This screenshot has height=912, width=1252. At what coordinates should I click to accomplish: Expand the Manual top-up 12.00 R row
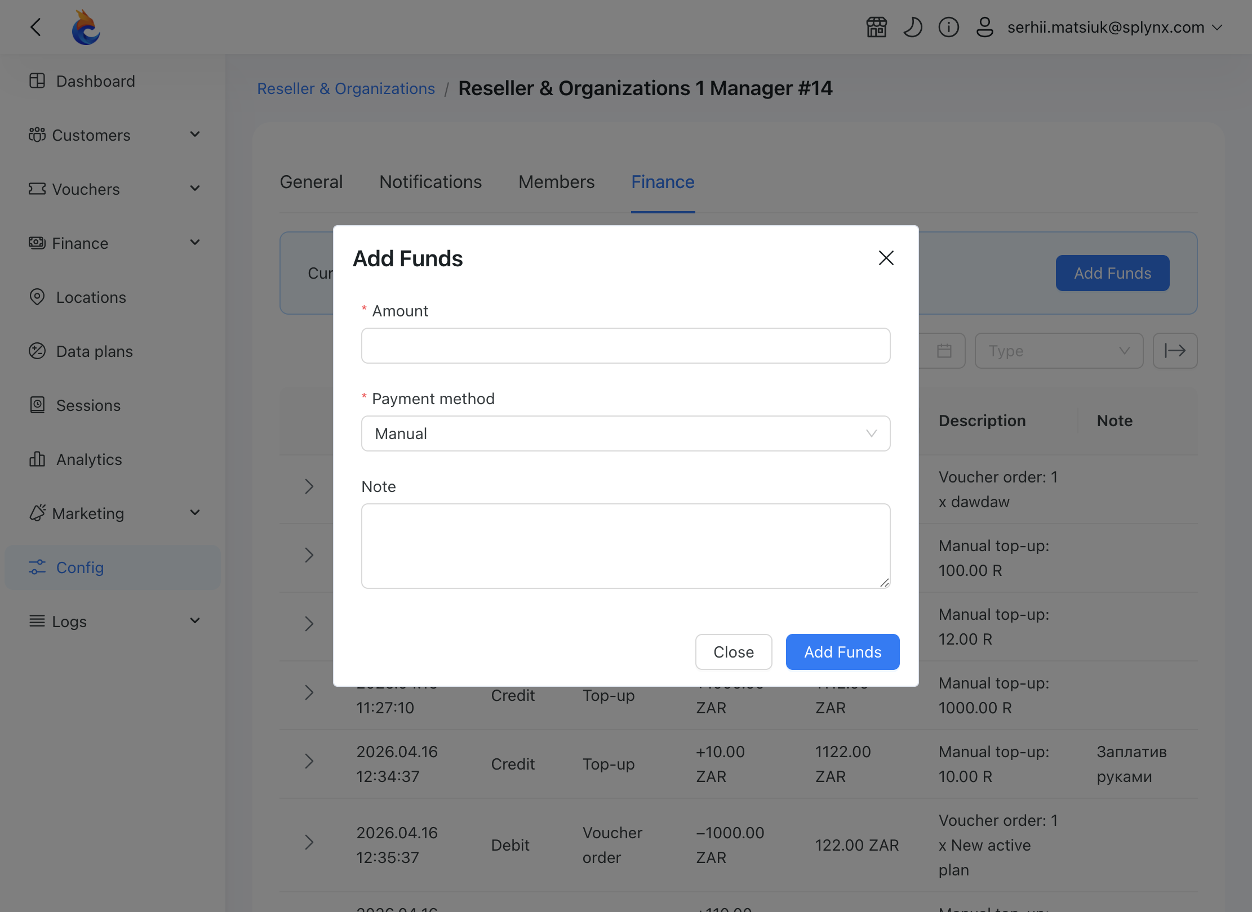pos(309,624)
